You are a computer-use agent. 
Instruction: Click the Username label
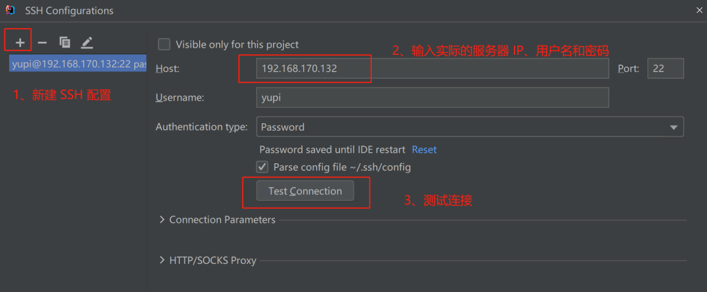coord(180,97)
